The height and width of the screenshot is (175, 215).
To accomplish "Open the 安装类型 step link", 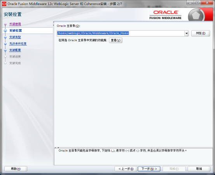I will [x=15, y=37].
